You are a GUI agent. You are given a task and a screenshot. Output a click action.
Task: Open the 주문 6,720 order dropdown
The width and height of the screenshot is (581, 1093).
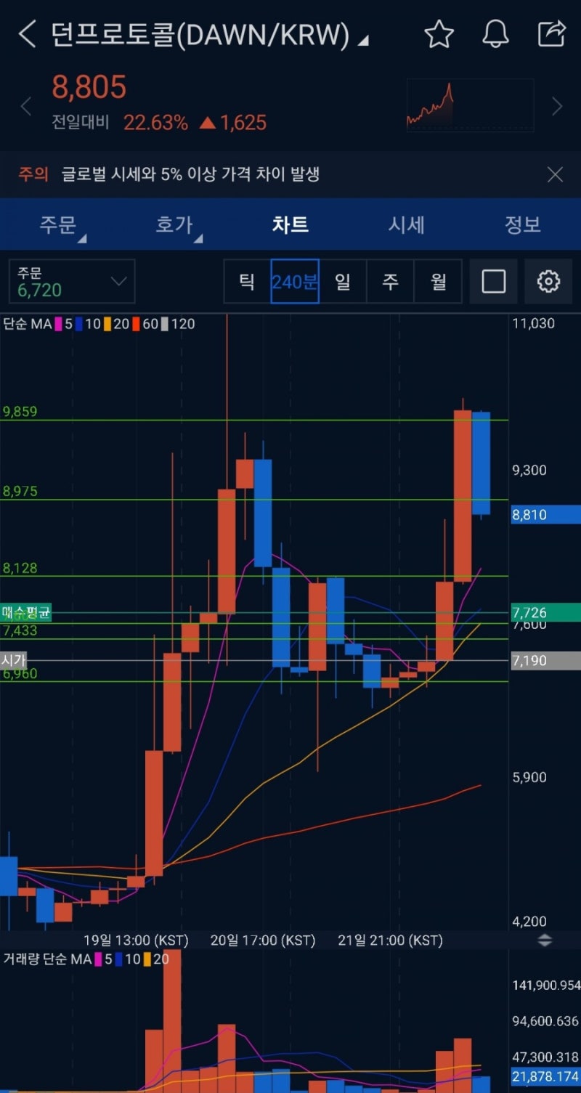point(72,281)
